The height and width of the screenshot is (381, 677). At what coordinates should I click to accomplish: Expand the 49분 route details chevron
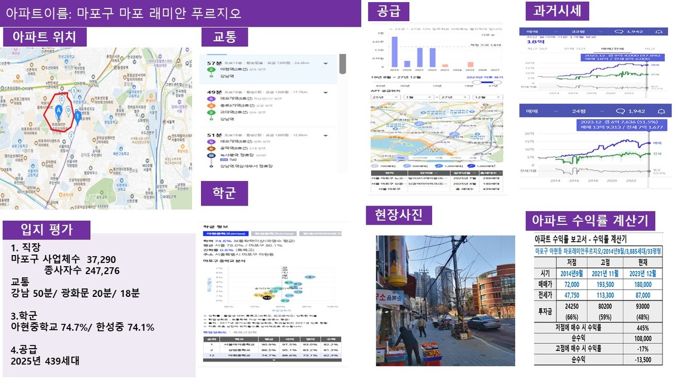326,92
